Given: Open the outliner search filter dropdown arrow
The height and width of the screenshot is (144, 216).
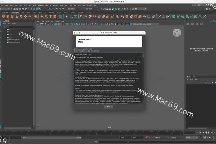Looking at the screenshot, I should click(x=33, y=27).
